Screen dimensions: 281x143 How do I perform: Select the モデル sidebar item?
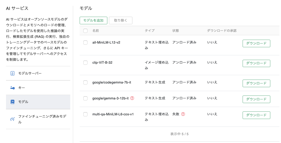click(x=38, y=102)
